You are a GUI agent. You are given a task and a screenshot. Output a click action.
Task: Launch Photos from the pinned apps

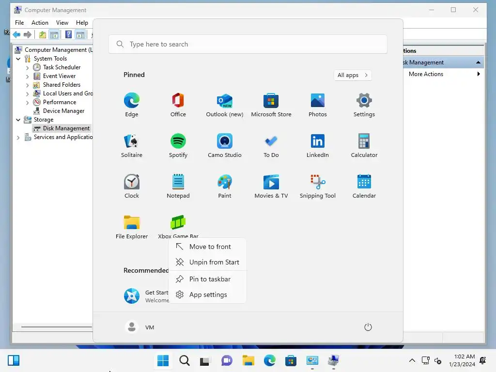coord(318,105)
